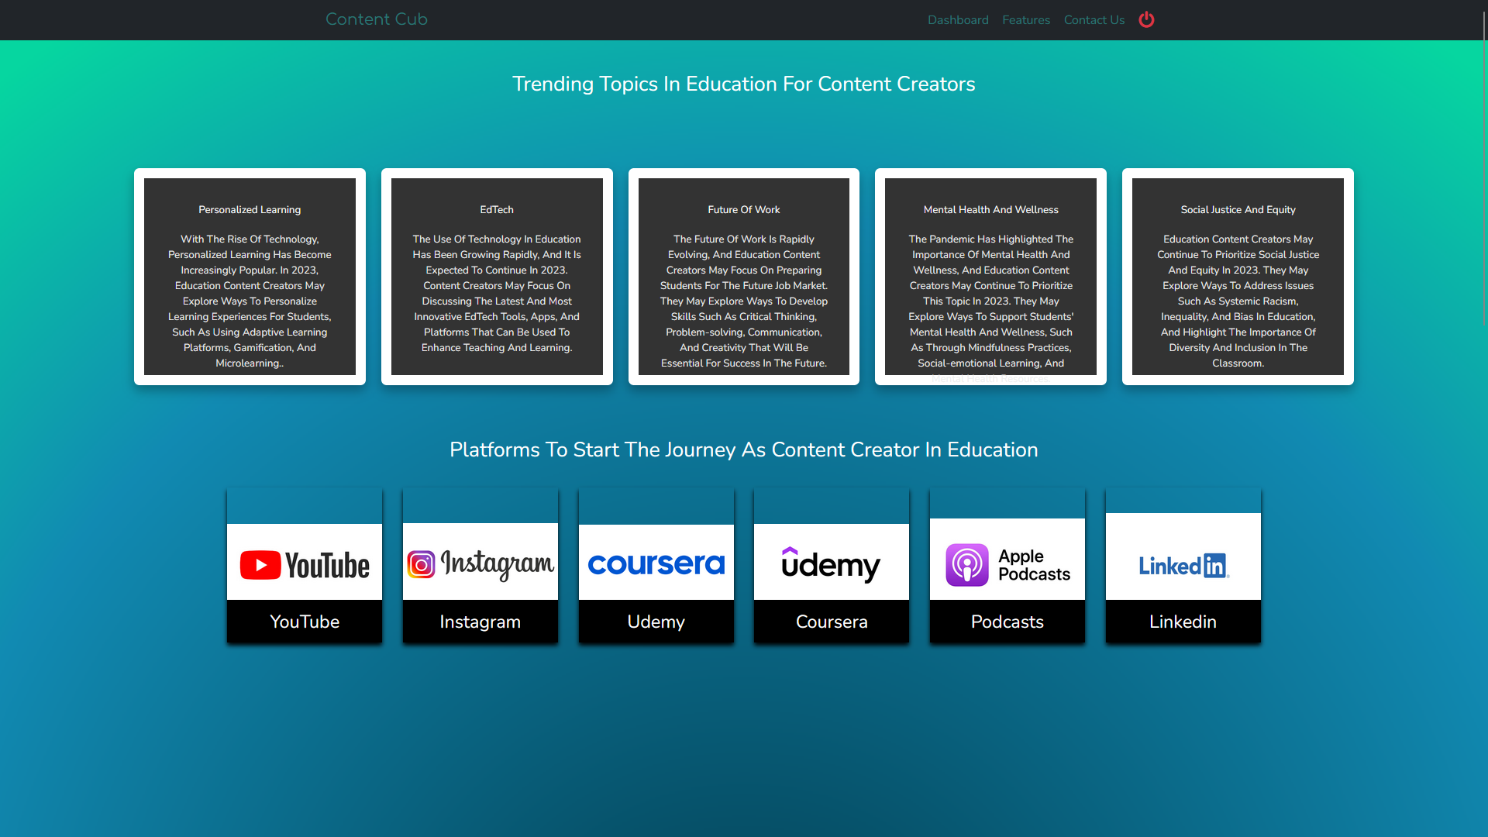Select Mental Health And Wellness card

coord(990,277)
